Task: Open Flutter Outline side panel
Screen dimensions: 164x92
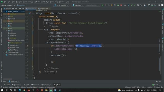Action: pyautogui.click(x=163, y=29)
